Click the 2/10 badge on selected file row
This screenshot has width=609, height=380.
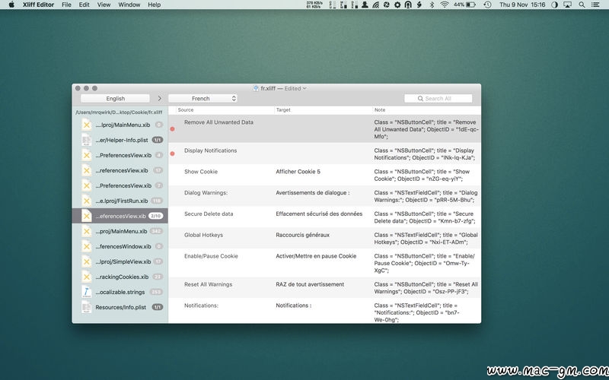(x=156, y=216)
